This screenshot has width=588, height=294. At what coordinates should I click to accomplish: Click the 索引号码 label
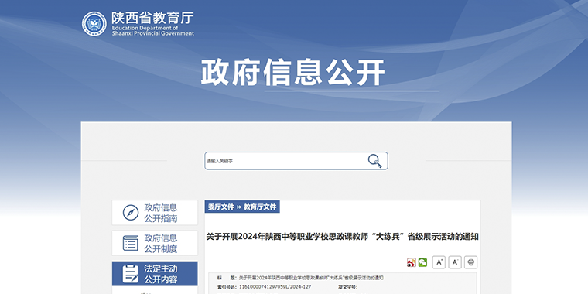coord(227,287)
